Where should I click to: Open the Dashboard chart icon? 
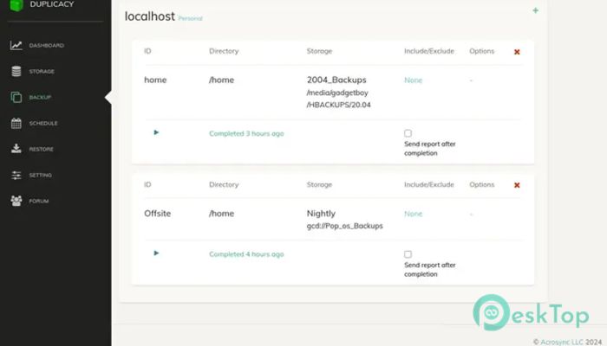click(x=16, y=45)
